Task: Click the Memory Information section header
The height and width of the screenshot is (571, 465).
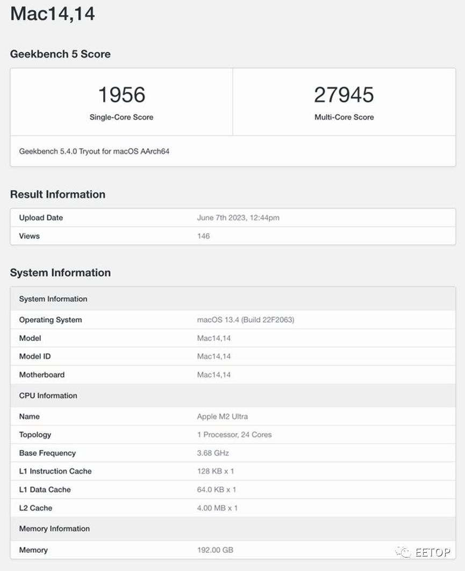Action: click(x=54, y=529)
